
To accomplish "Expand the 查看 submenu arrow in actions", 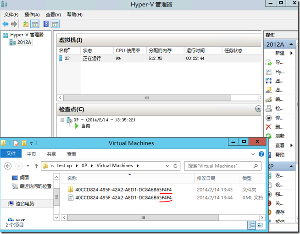I will tap(291, 145).
